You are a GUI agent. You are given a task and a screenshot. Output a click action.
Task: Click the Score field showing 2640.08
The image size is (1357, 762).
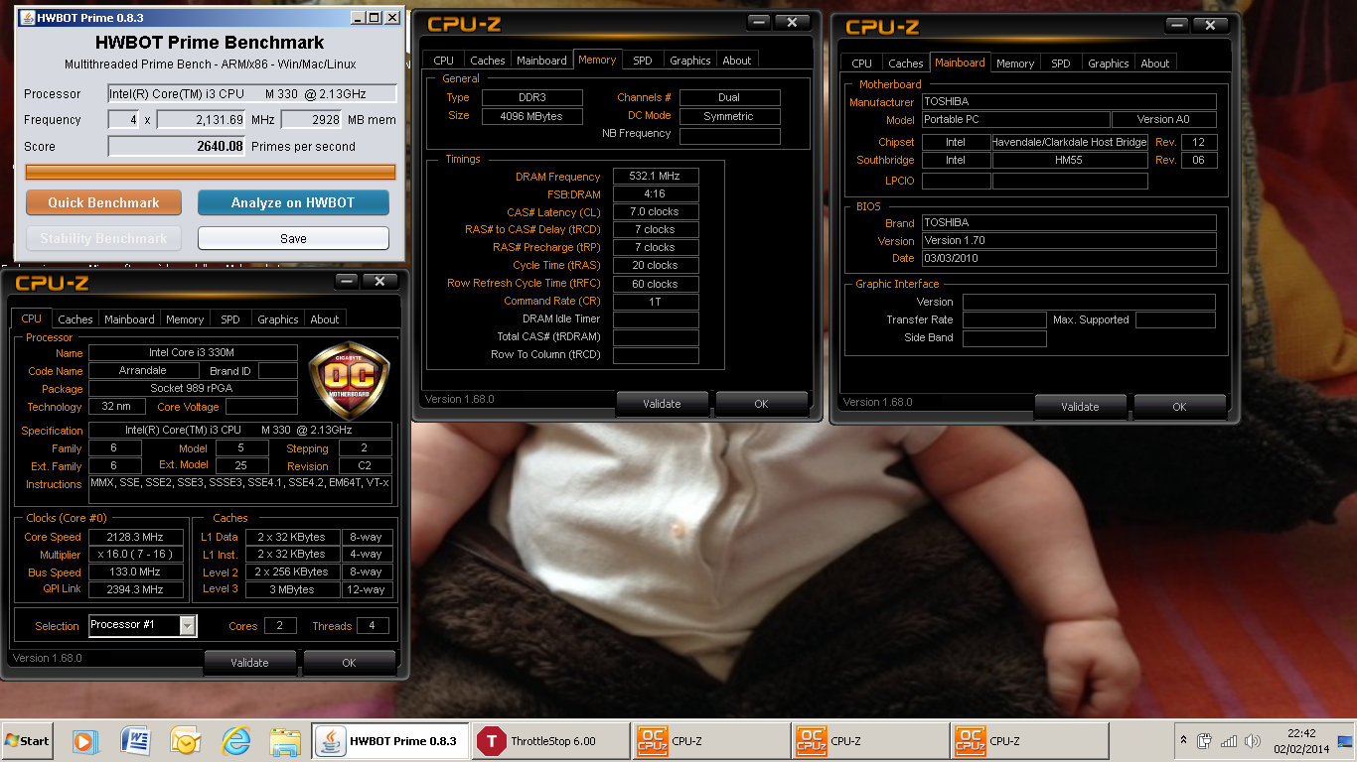[177, 146]
